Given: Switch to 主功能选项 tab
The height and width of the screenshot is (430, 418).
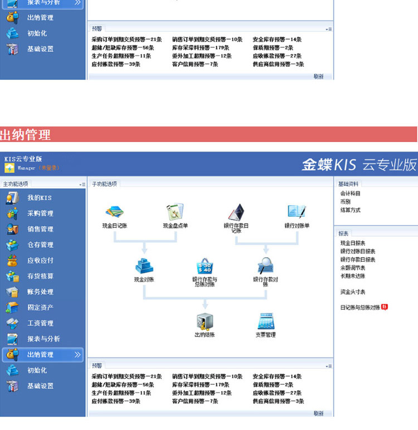Looking at the screenshot, I should [x=16, y=184].
